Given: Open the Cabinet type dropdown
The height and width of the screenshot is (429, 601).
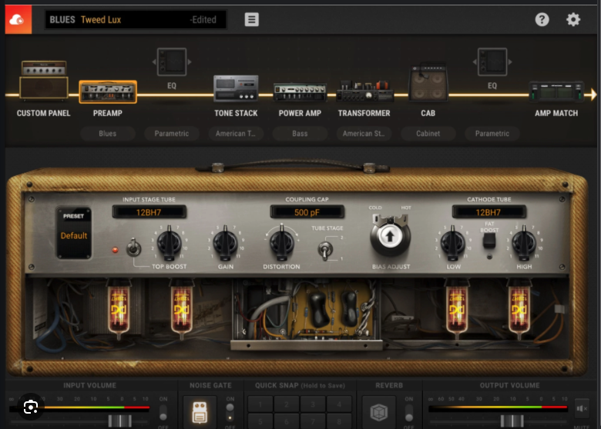Looking at the screenshot, I should pyautogui.click(x=428, y=134).
